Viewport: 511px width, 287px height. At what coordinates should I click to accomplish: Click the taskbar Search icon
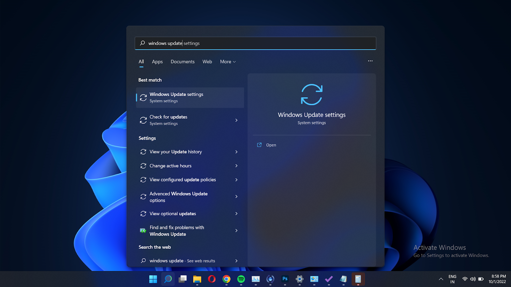[168, 279]
